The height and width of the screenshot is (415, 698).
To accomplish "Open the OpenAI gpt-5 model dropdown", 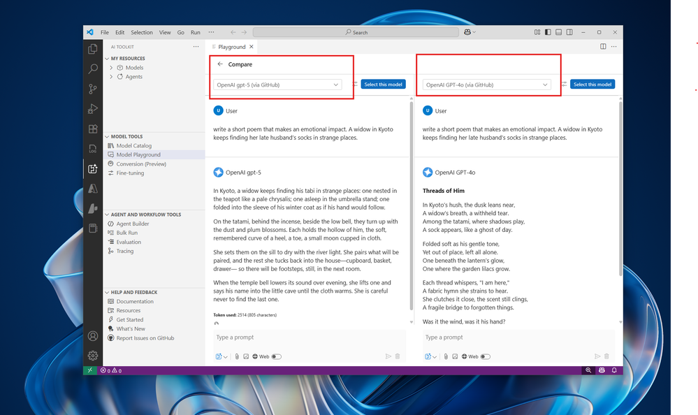I will 278,85.
